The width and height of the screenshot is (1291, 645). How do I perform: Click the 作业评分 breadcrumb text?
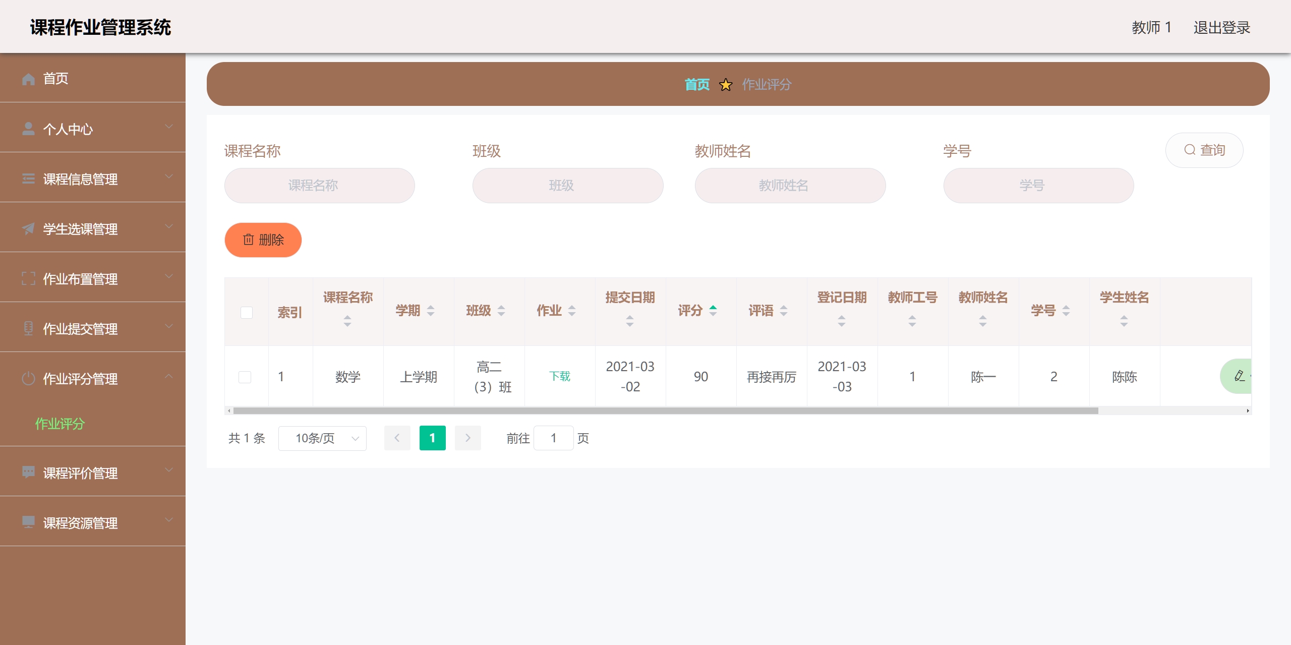(767, 84)
